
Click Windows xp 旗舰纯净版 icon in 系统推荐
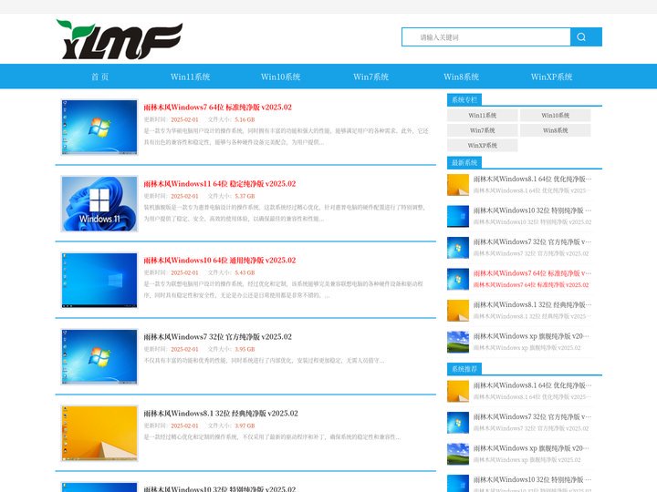pos(458,455)
